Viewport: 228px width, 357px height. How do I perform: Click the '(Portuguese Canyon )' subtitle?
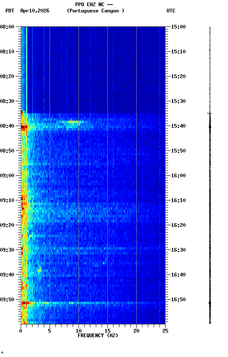[x=95, y=11]
